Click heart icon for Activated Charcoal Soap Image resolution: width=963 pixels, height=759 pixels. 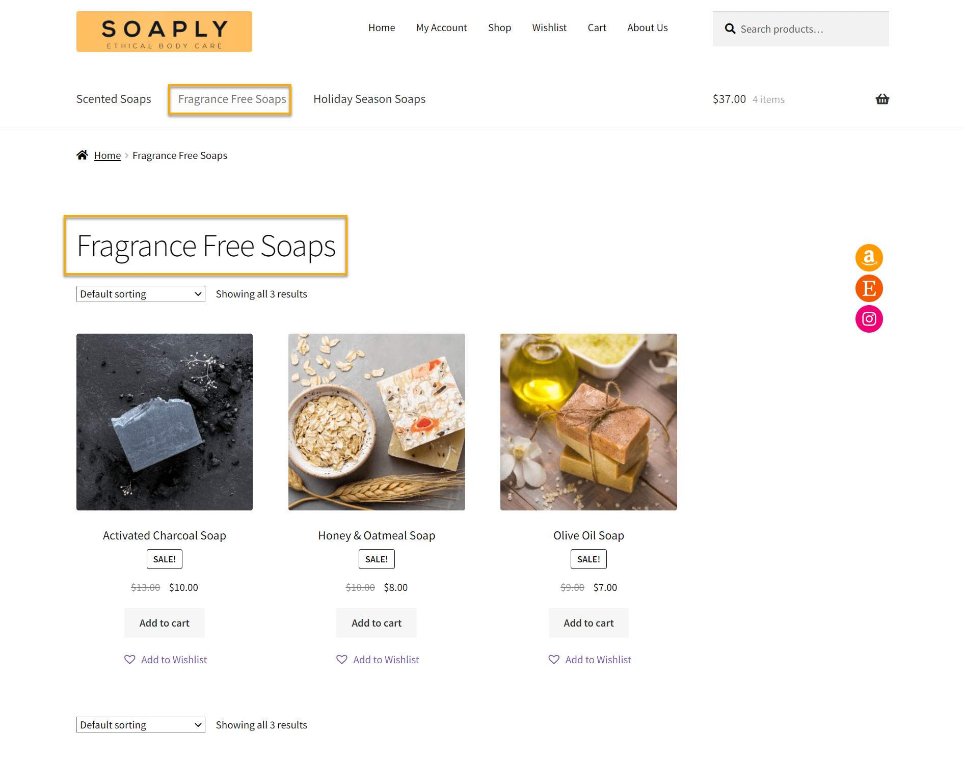(130, 659)
